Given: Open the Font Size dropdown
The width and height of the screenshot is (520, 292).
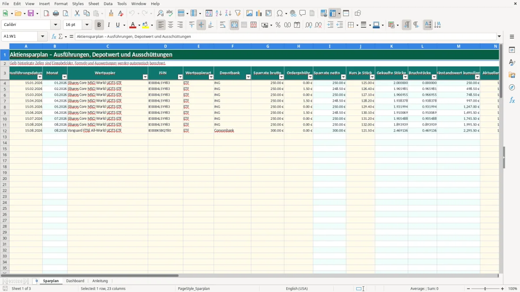Looking at the screenshot, I should [x=87, y=25].
